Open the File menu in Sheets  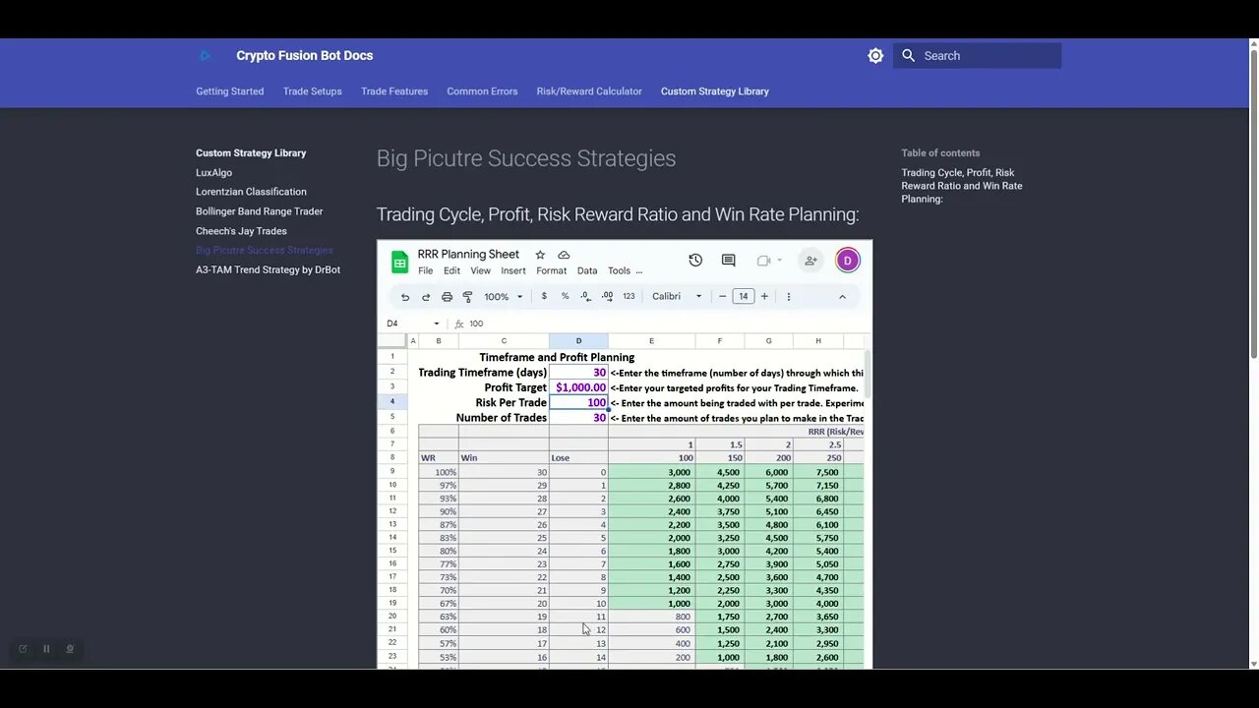425,270
